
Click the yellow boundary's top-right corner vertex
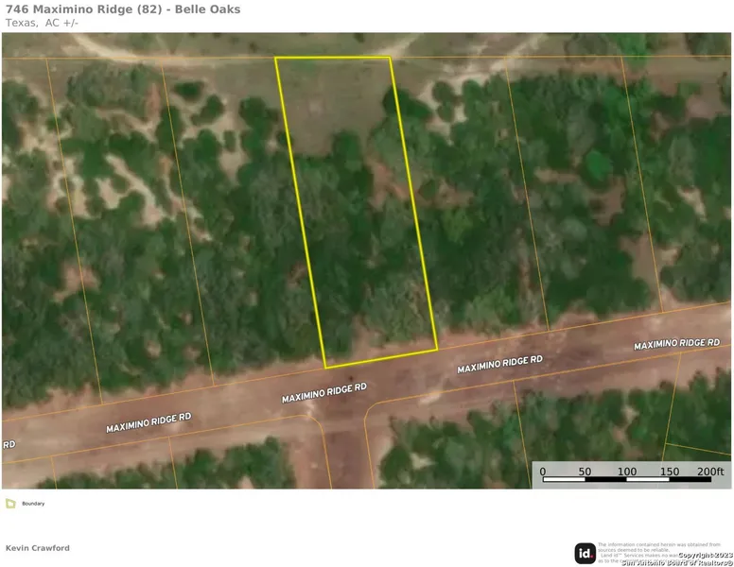(x=390, y=58)
